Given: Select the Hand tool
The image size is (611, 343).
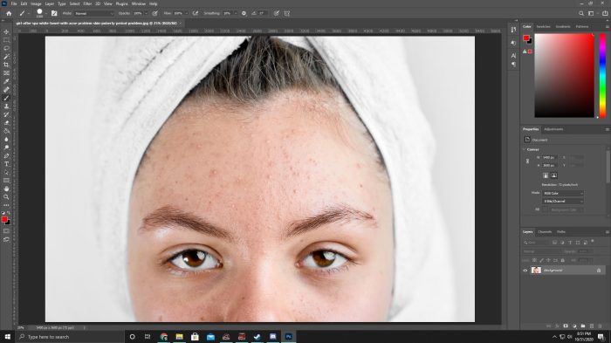Looking at the screenshot, I should coord(6,189).
